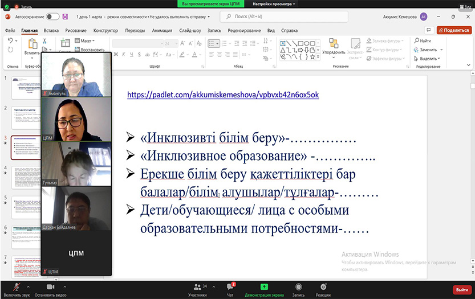Click the red Выйти leave button
This screenshot has width=475, height=299.
click(x=461, y=289)
